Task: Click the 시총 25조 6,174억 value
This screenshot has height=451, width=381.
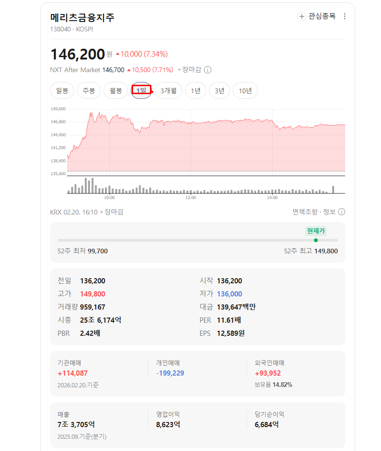Action: click(x=100, y=320)
